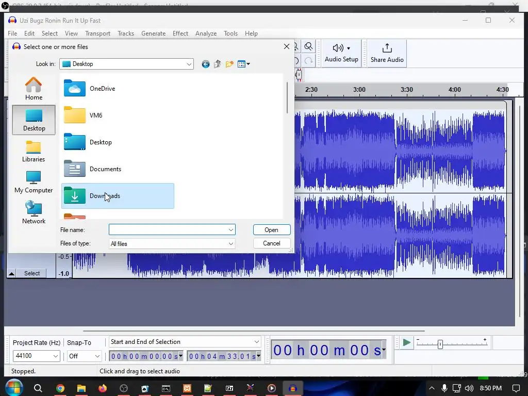Screen dimensions: 528x396
Task: Open Audio Setup in the Audacity toolbar
Action: tap(341, 53)
